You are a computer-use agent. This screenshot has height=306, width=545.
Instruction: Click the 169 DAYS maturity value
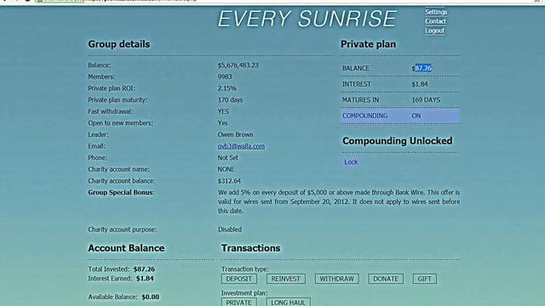(426, 100)
